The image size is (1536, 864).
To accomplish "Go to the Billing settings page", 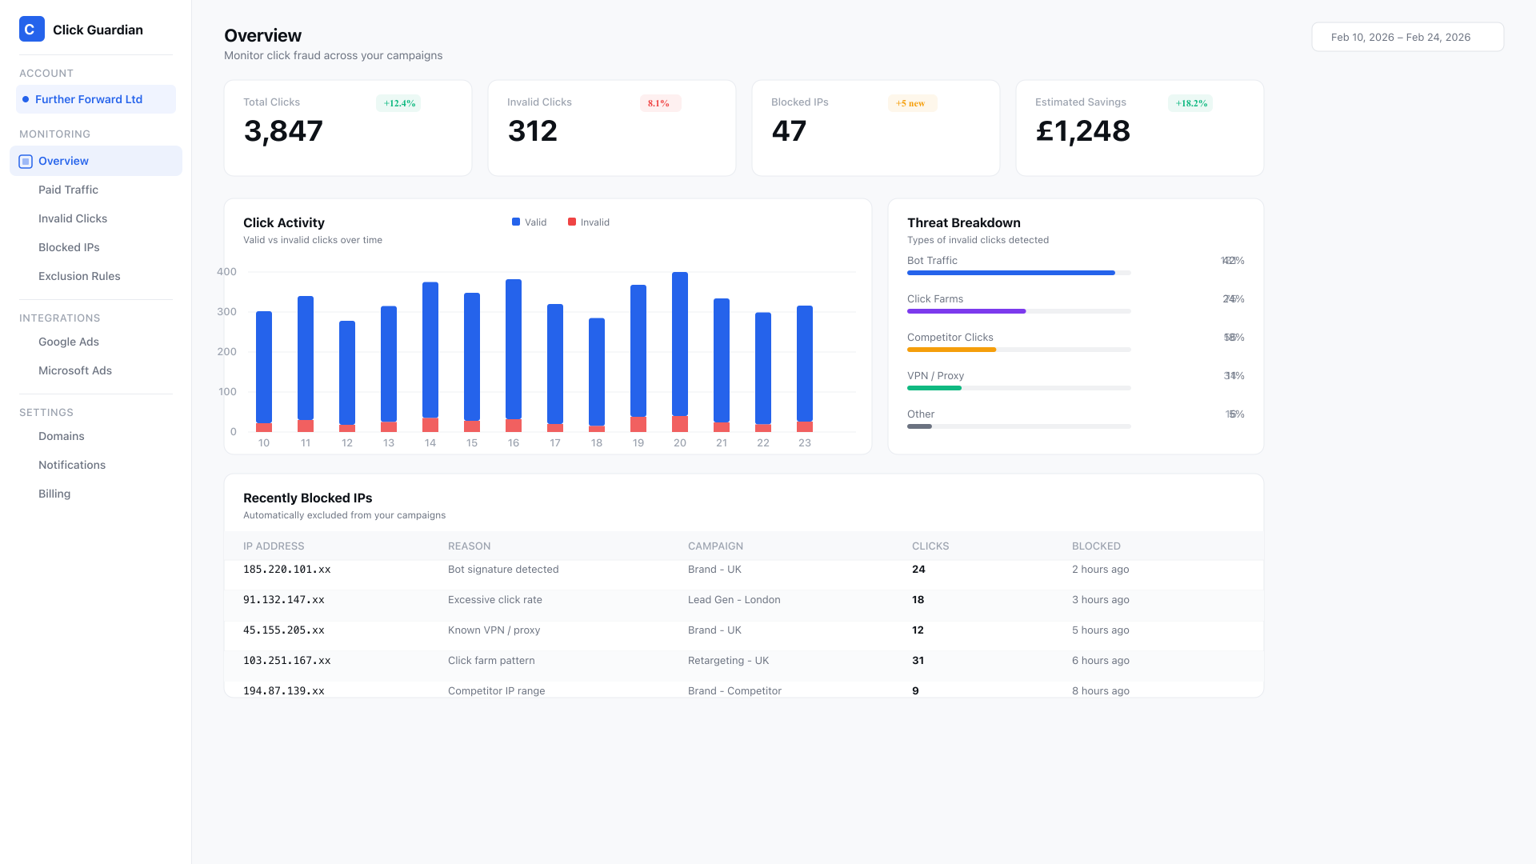I will click(54, 494).
